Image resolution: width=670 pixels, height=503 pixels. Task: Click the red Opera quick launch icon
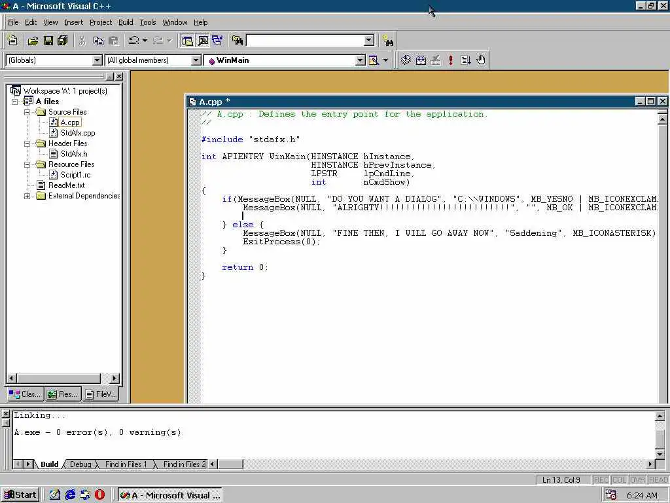(99, 495)
